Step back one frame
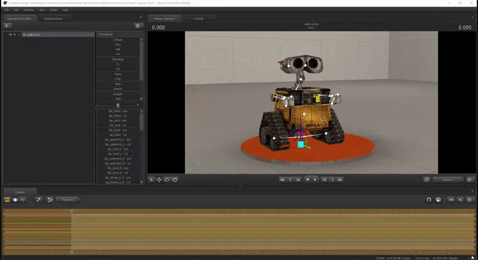Viewport: 478px width, 260px height. tap(298, 179)
